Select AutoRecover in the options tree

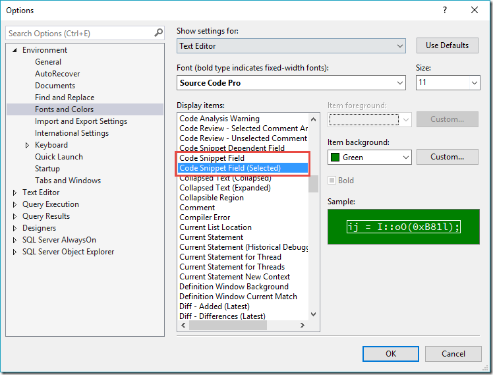tap(57, 74)
